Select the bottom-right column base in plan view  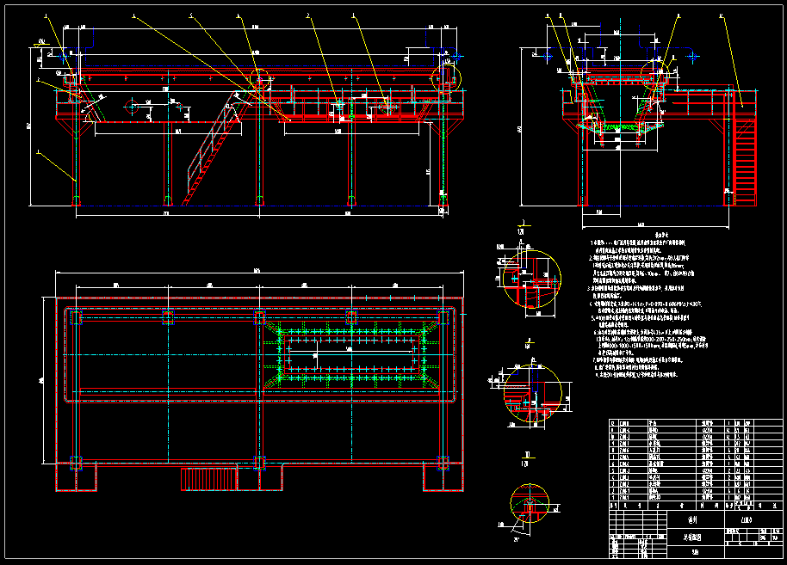pos(443,462)
